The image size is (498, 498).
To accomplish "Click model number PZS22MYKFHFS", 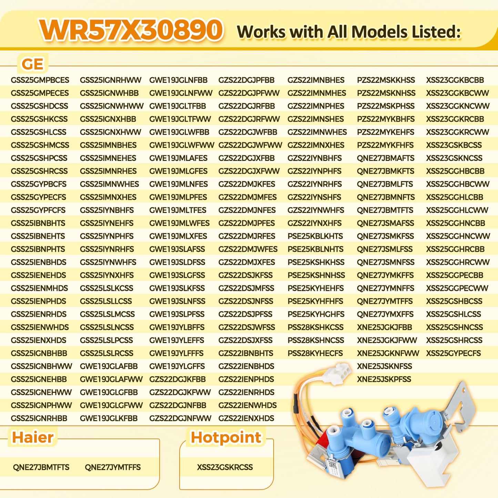I will pyautogui.click(x=385, y=145).
